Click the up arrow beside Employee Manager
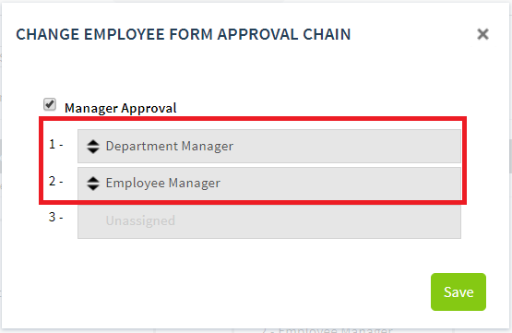512x333 pixels. [x=93, y=180]
